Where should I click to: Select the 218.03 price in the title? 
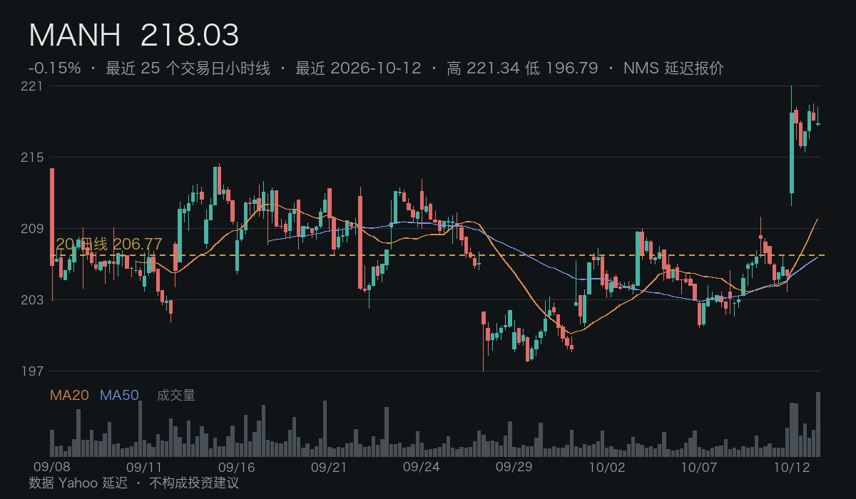190,35
